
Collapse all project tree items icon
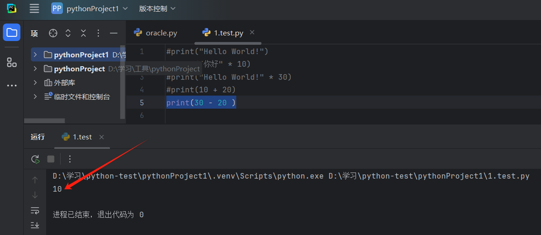(83, 33)
